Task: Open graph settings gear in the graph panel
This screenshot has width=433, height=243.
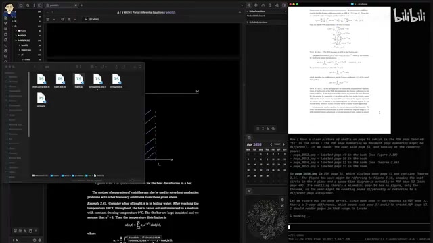Action: (x=282, y=200)
